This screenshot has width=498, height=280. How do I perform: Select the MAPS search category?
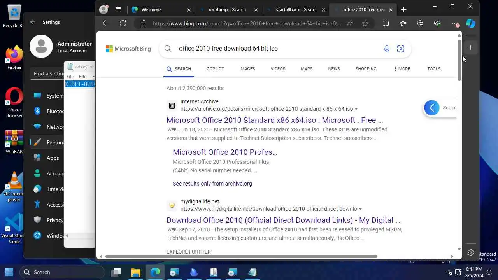(307, 69)
